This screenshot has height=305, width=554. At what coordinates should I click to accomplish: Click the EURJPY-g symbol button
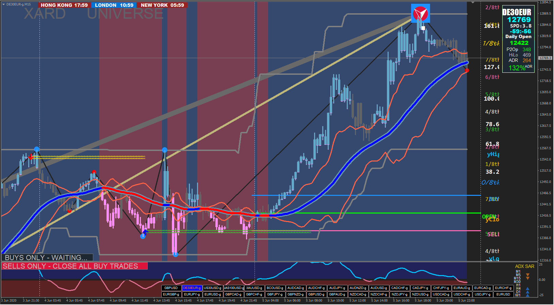pos(192,294)
